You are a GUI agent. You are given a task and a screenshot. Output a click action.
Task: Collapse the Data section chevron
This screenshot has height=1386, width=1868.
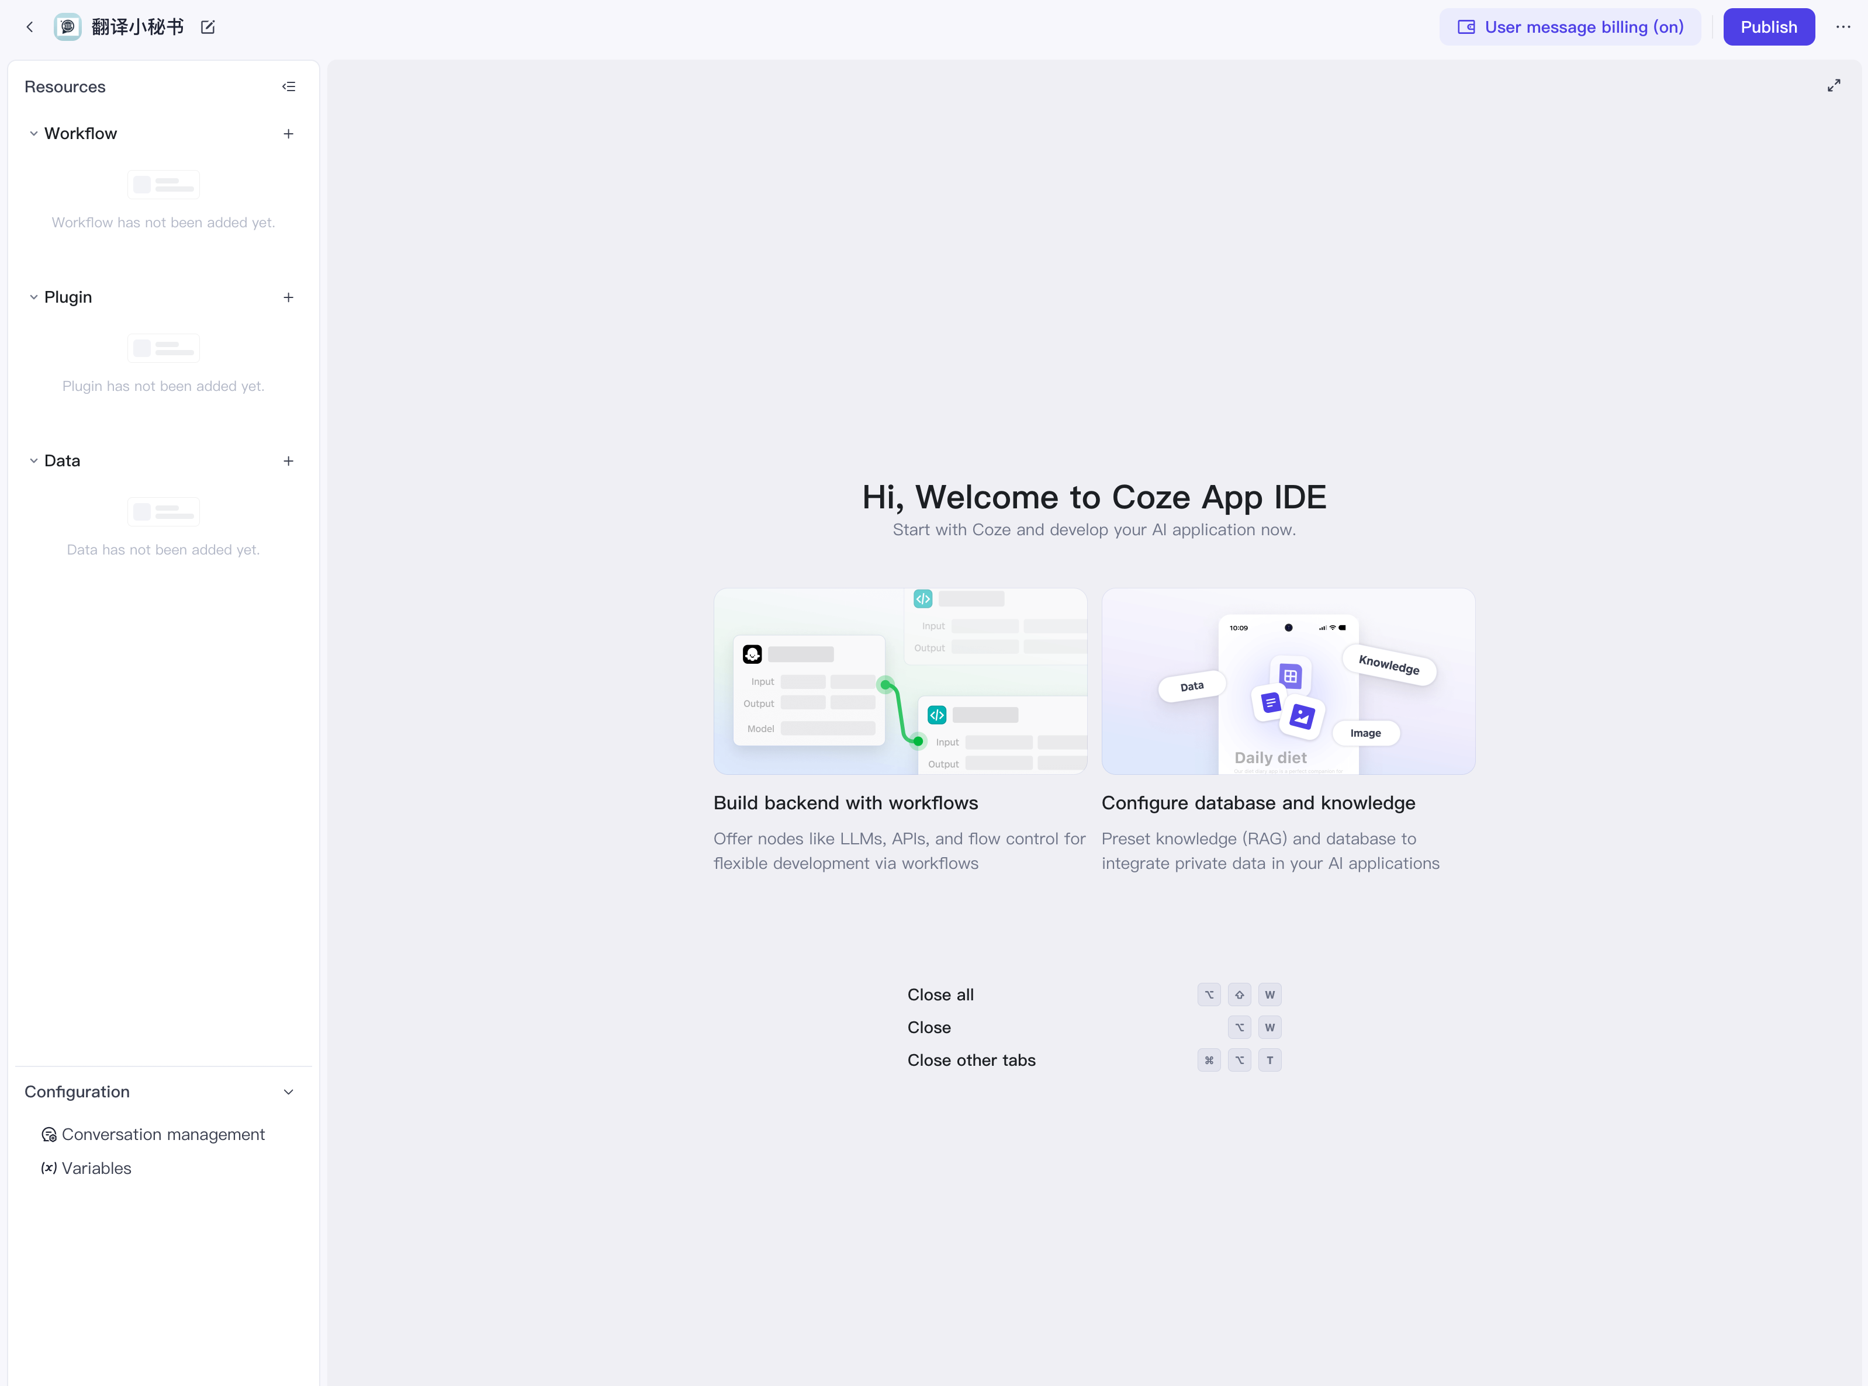pyautogui.click(x=33, y=460)
